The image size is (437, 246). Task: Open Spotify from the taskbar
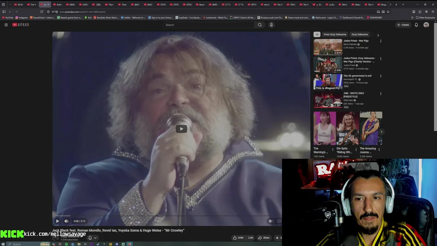[x=66, y=244]
